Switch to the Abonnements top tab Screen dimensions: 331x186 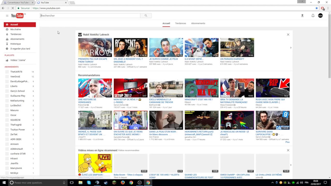pyautogui.click(x=198, y=23)
